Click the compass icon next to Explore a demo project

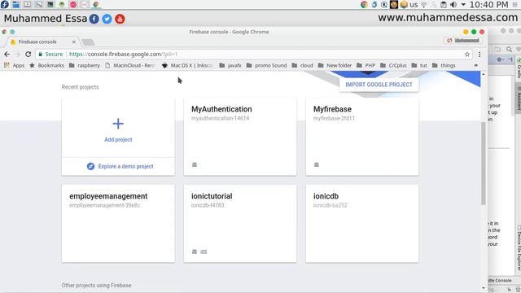(x=90, y=166)
